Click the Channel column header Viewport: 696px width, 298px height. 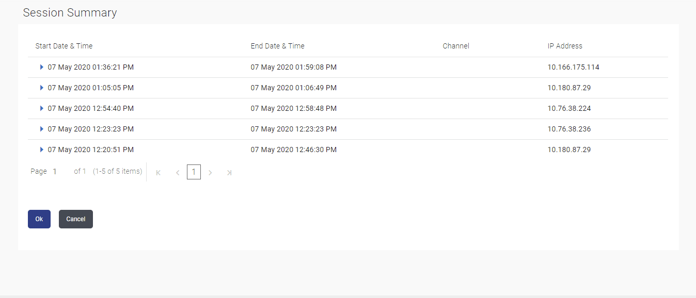point(456,46)
